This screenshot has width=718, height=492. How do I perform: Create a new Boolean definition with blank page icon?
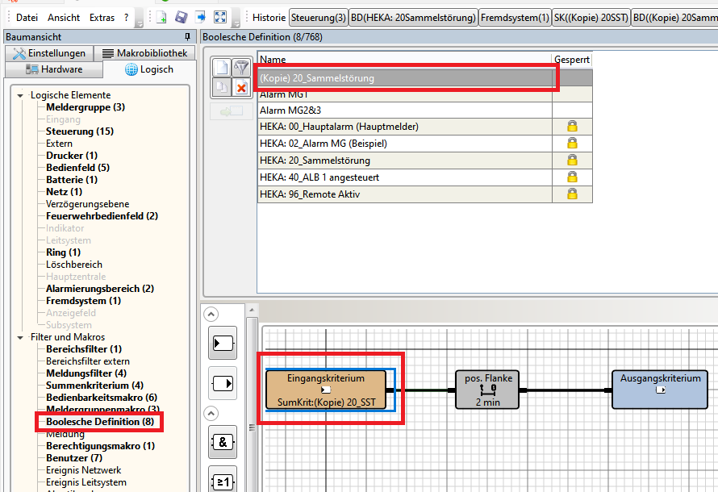tap(222, 69)
